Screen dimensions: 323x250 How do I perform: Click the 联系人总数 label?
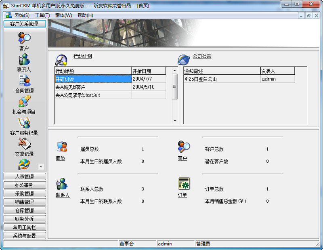[x=92, y=189]
